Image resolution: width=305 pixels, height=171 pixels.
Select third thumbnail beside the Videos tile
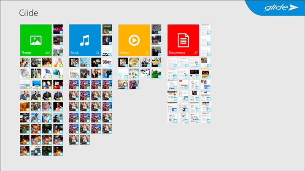pos(156,51)
